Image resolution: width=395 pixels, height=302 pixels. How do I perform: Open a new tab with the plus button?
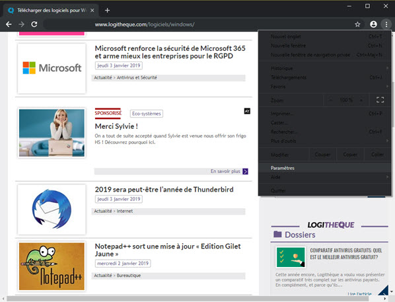tap(107, 11)
